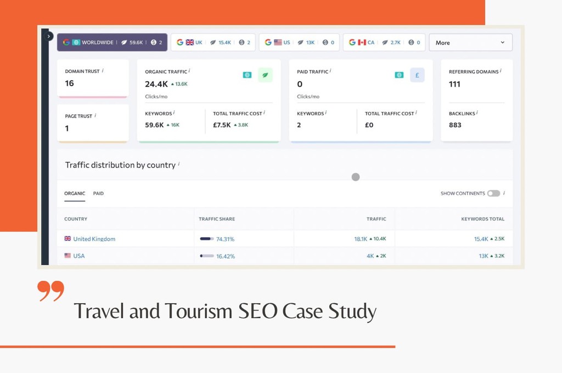562x373 pixels.
Task: Click the Page Trust info icon
Action: (x=95, y=115)
